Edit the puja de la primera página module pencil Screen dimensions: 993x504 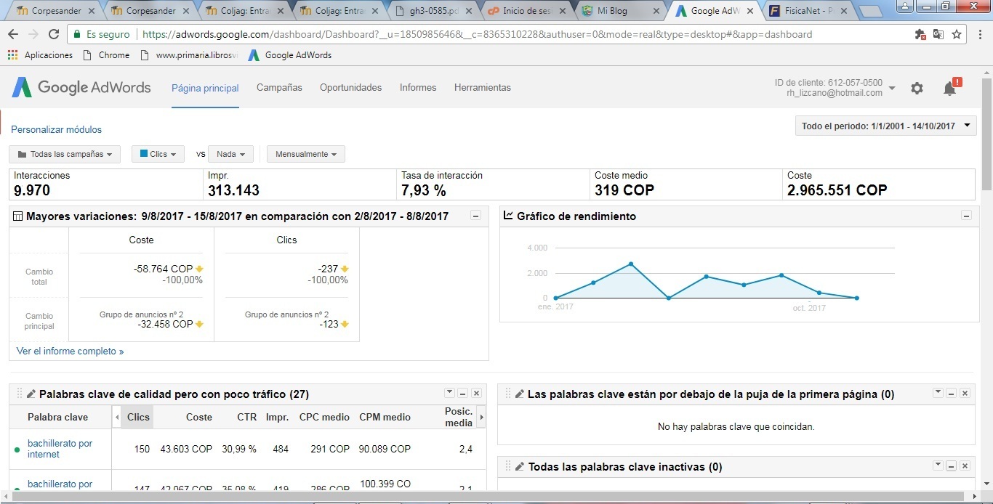click(520, 394)
